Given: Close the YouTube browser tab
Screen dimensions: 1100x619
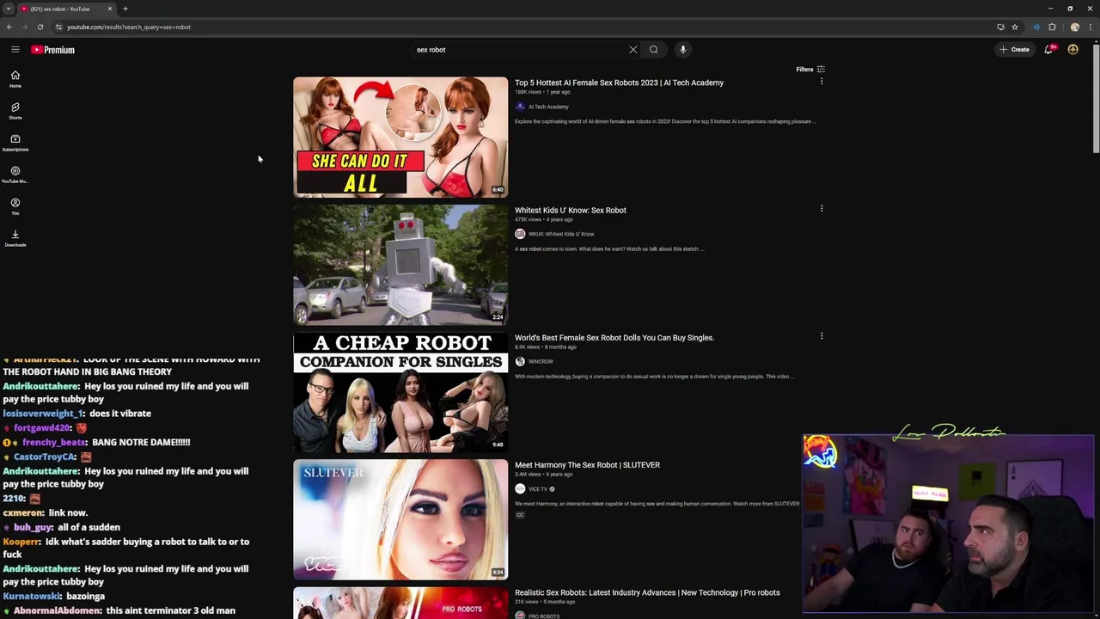Looking at the screenshot, I should tap(110, 9).
